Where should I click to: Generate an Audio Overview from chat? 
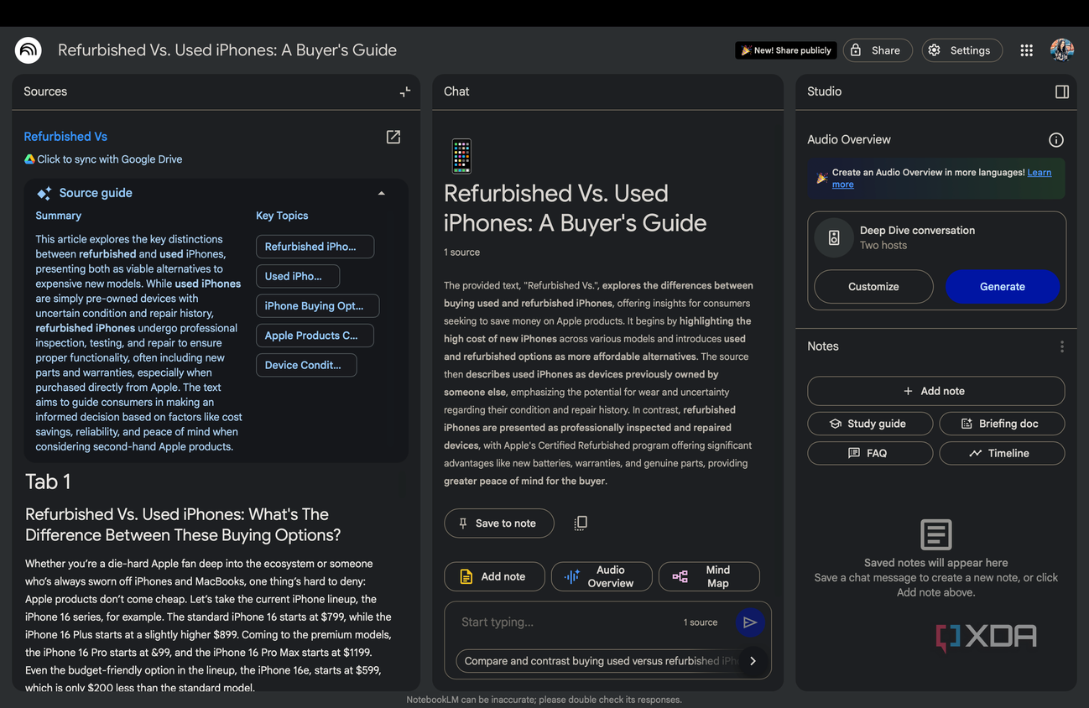tap(602, 576)
